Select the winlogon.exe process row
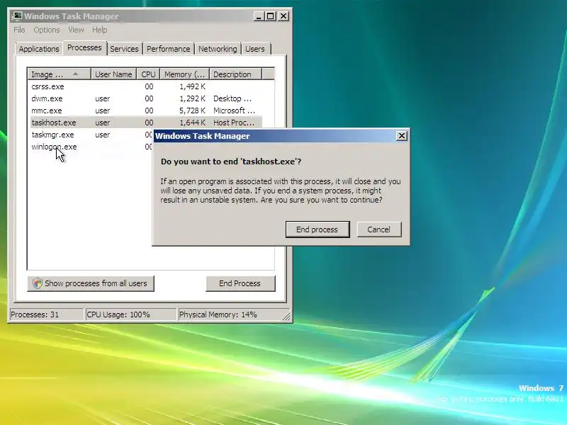 (91, 147)
